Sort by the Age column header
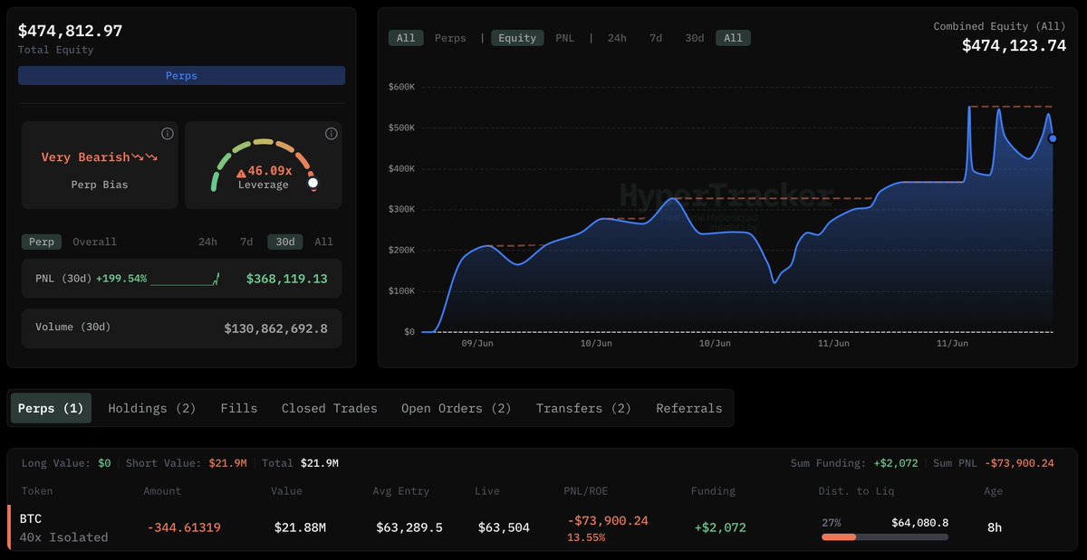 click(993, 491)
